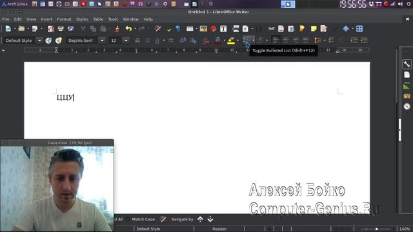
Task: Open Find and Replace icon
Action: 157,28
